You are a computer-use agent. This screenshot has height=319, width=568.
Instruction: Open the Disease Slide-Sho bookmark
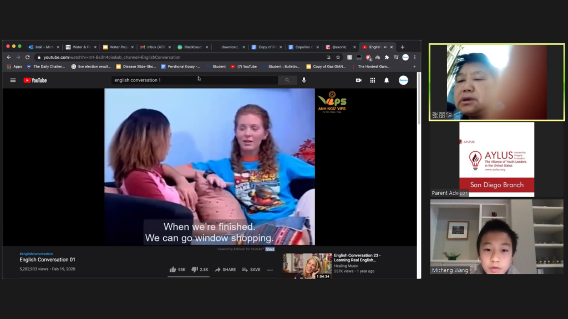136,66
